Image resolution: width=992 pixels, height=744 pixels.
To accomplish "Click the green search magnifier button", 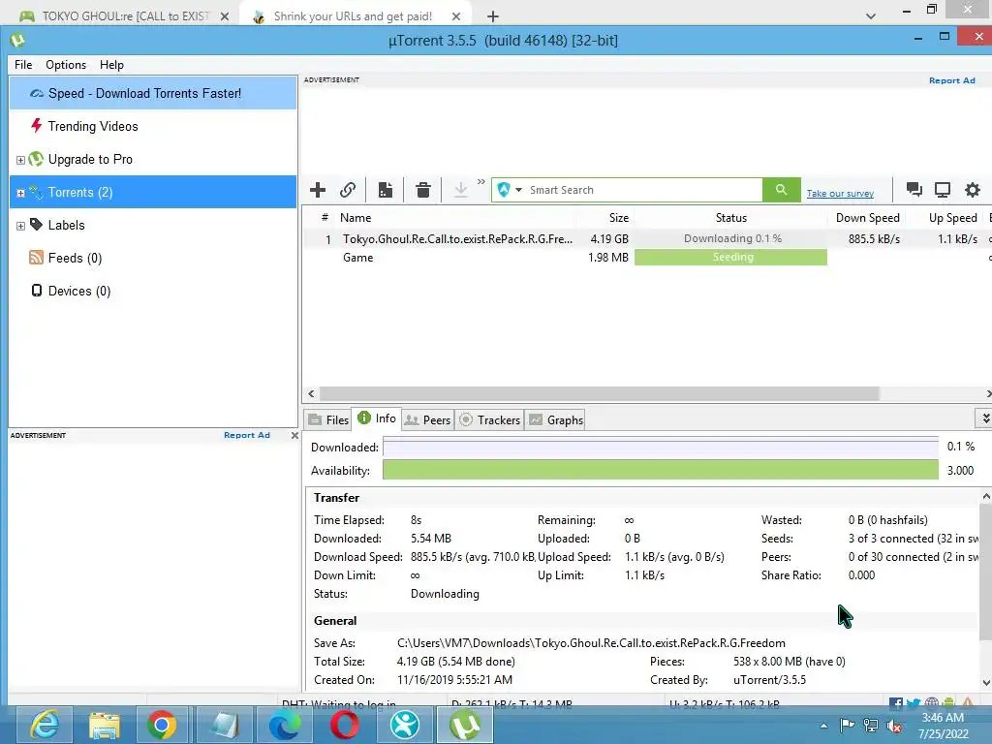I will [782, 190].
